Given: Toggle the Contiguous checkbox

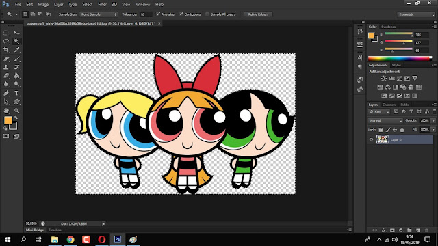Looking at the screenshot, I should [181, 14].
